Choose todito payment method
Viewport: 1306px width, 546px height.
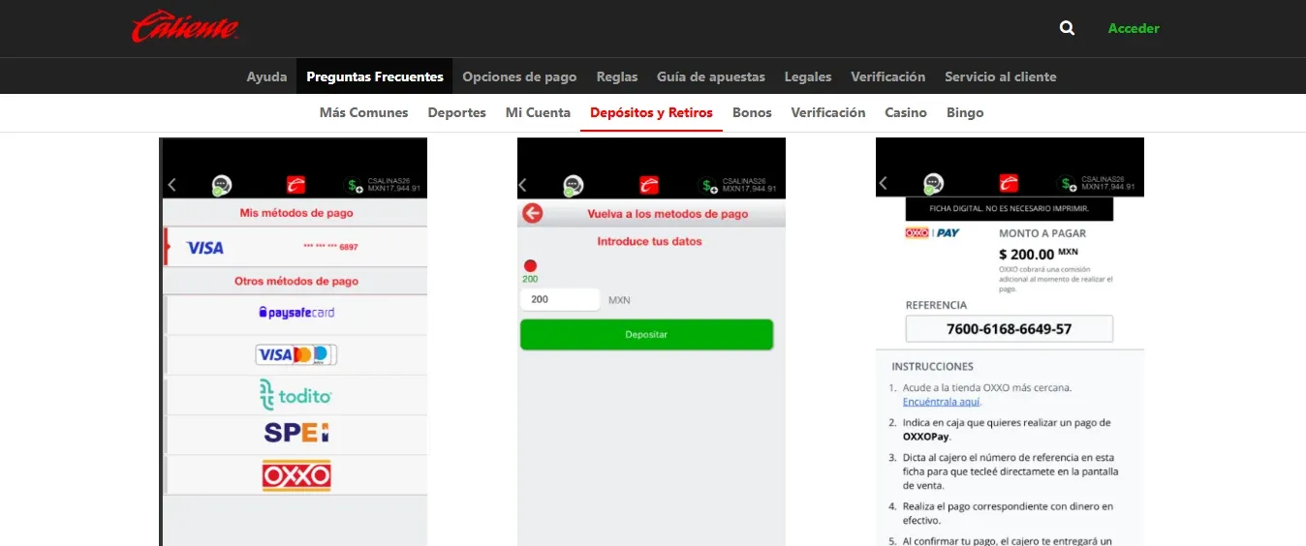point(296,395)
